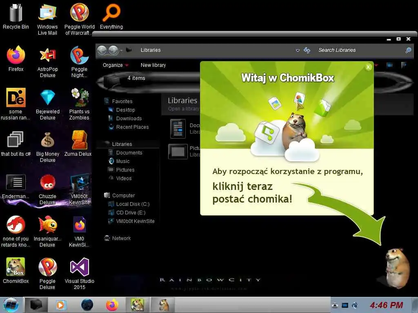This screenshot has height=313, width=418.
Task: Open CD Drive (E:) in sidebar
Action: tap(131, 213)
